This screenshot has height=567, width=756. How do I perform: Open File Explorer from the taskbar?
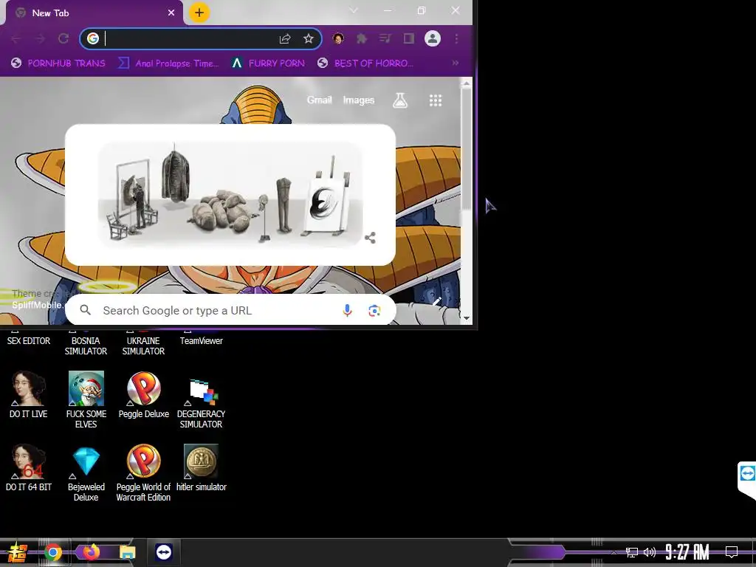point(127,552)
